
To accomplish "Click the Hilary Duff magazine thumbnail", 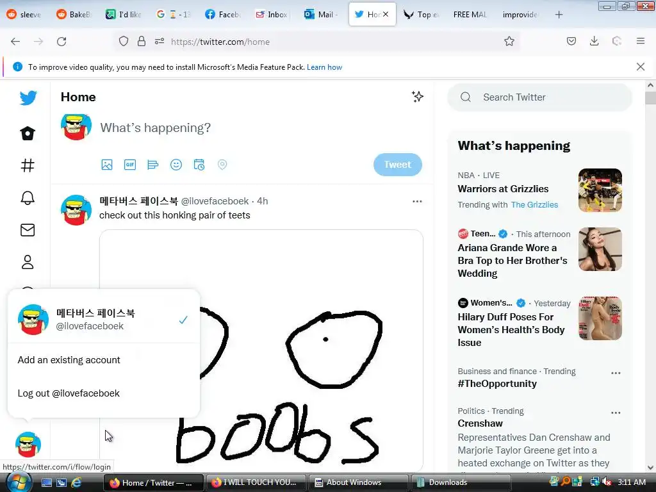I will point(600,318).
